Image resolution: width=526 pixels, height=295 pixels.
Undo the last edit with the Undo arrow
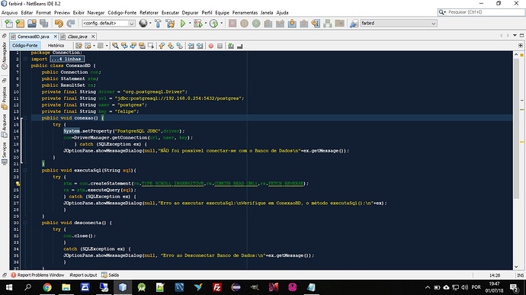(59, 23)
